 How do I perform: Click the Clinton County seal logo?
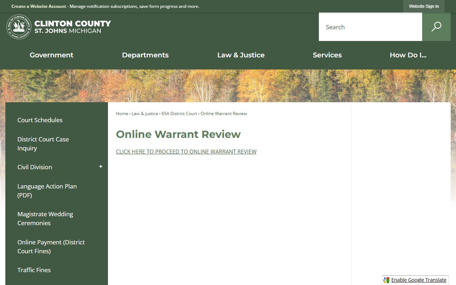point(19,27)
